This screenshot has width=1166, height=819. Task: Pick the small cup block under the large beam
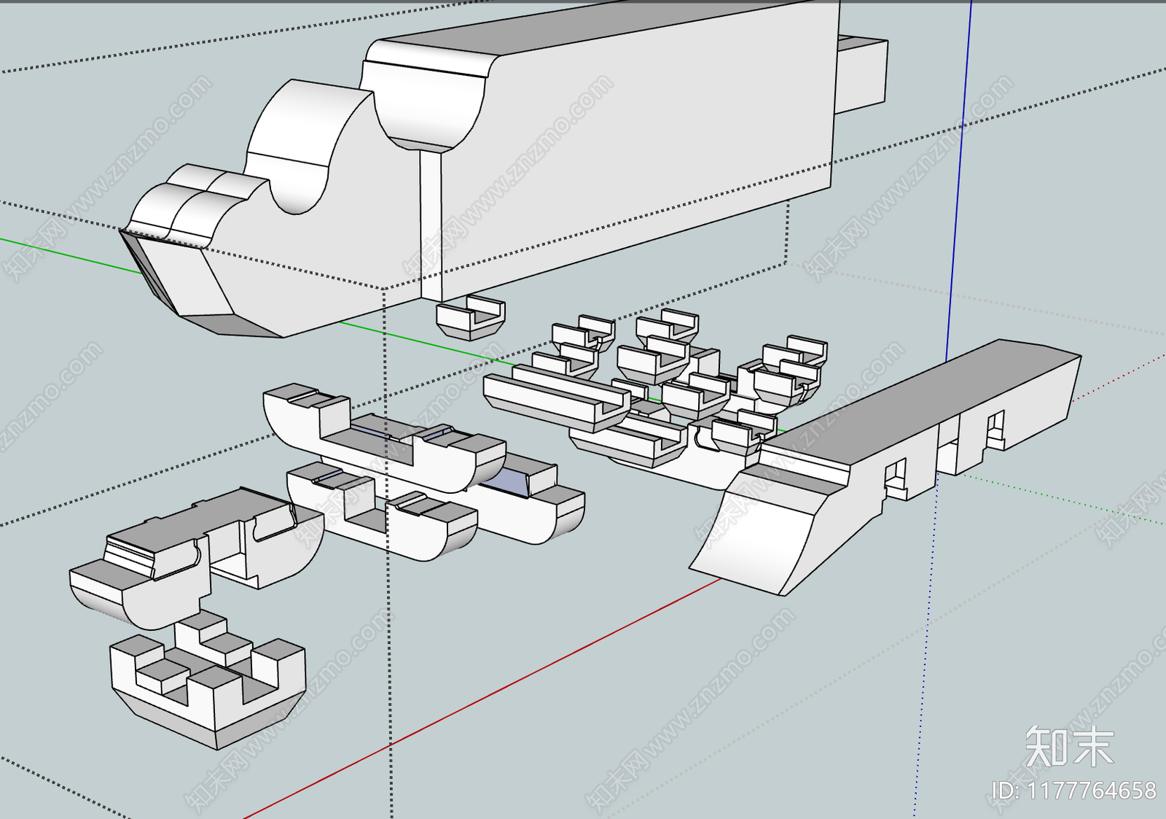(x=471, y=318)
